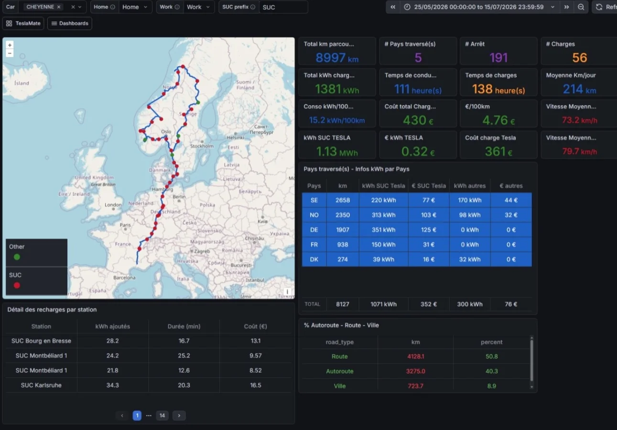Open the # Pays traversé(s) panel title
Viewport: 617px width, 430px height.
coord(410,44)
